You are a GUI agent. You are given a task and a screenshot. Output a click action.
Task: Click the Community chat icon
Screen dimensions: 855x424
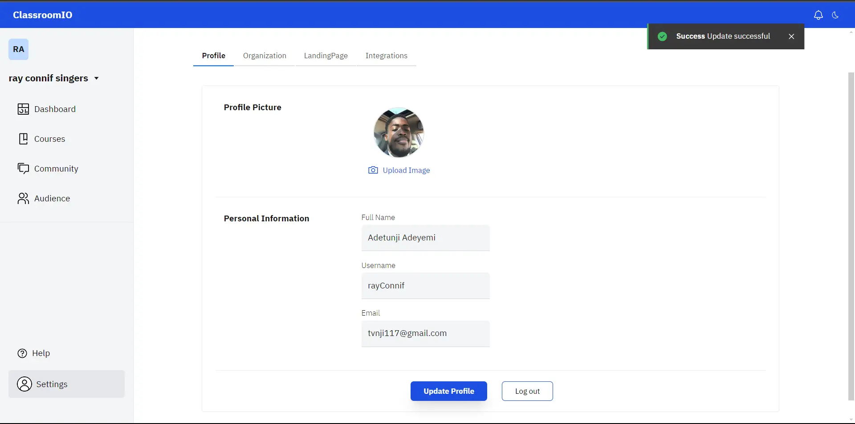(23, 168)
